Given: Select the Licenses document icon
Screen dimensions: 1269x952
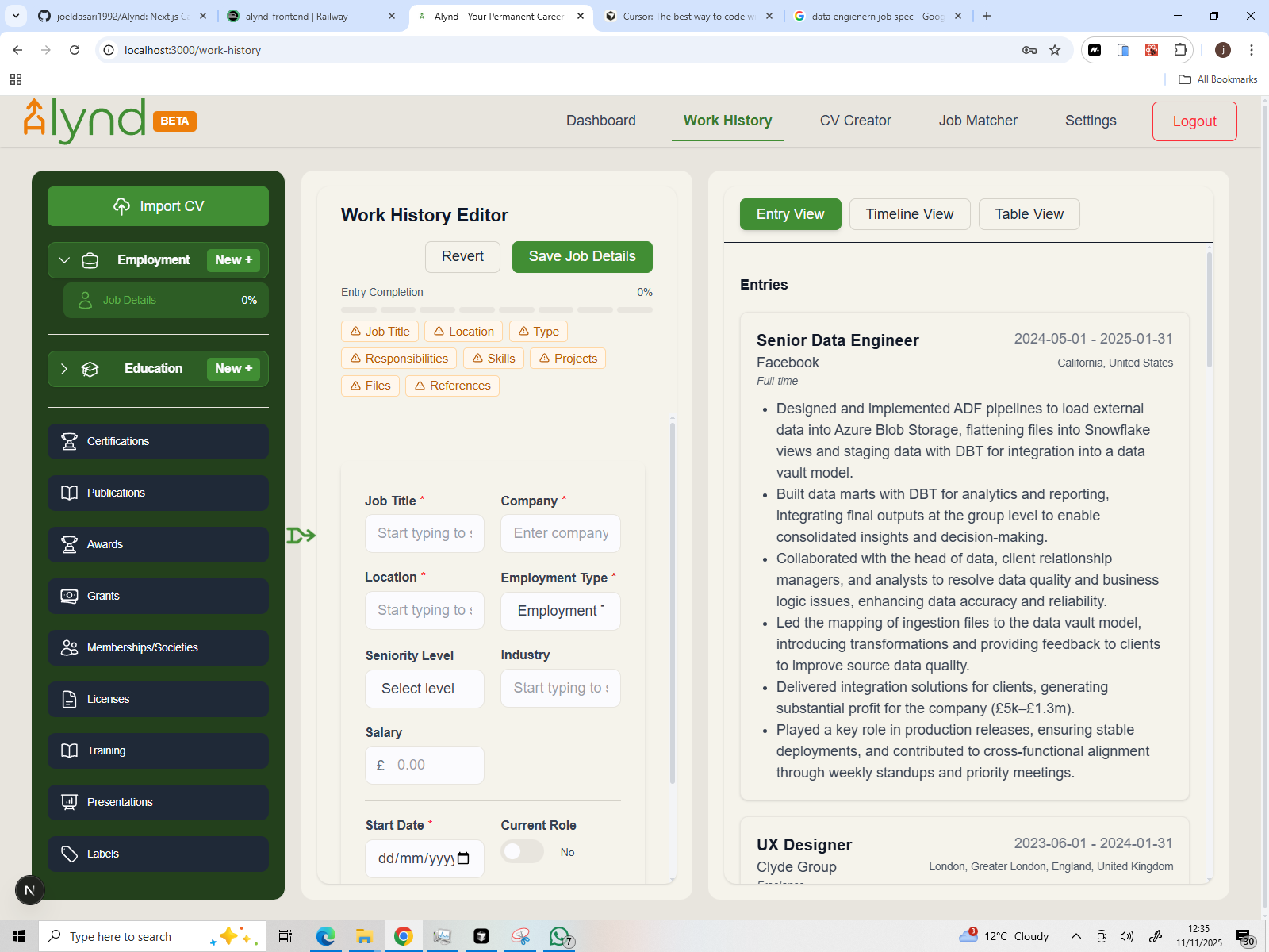Looking at the screenshot, I should 69,699.
